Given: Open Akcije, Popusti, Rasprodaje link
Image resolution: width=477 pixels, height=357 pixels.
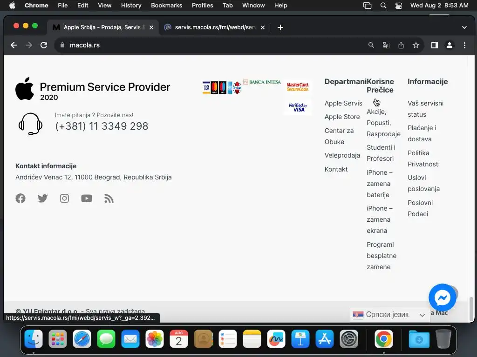Looking at the screenshot, I should click(x=383, y=123).
